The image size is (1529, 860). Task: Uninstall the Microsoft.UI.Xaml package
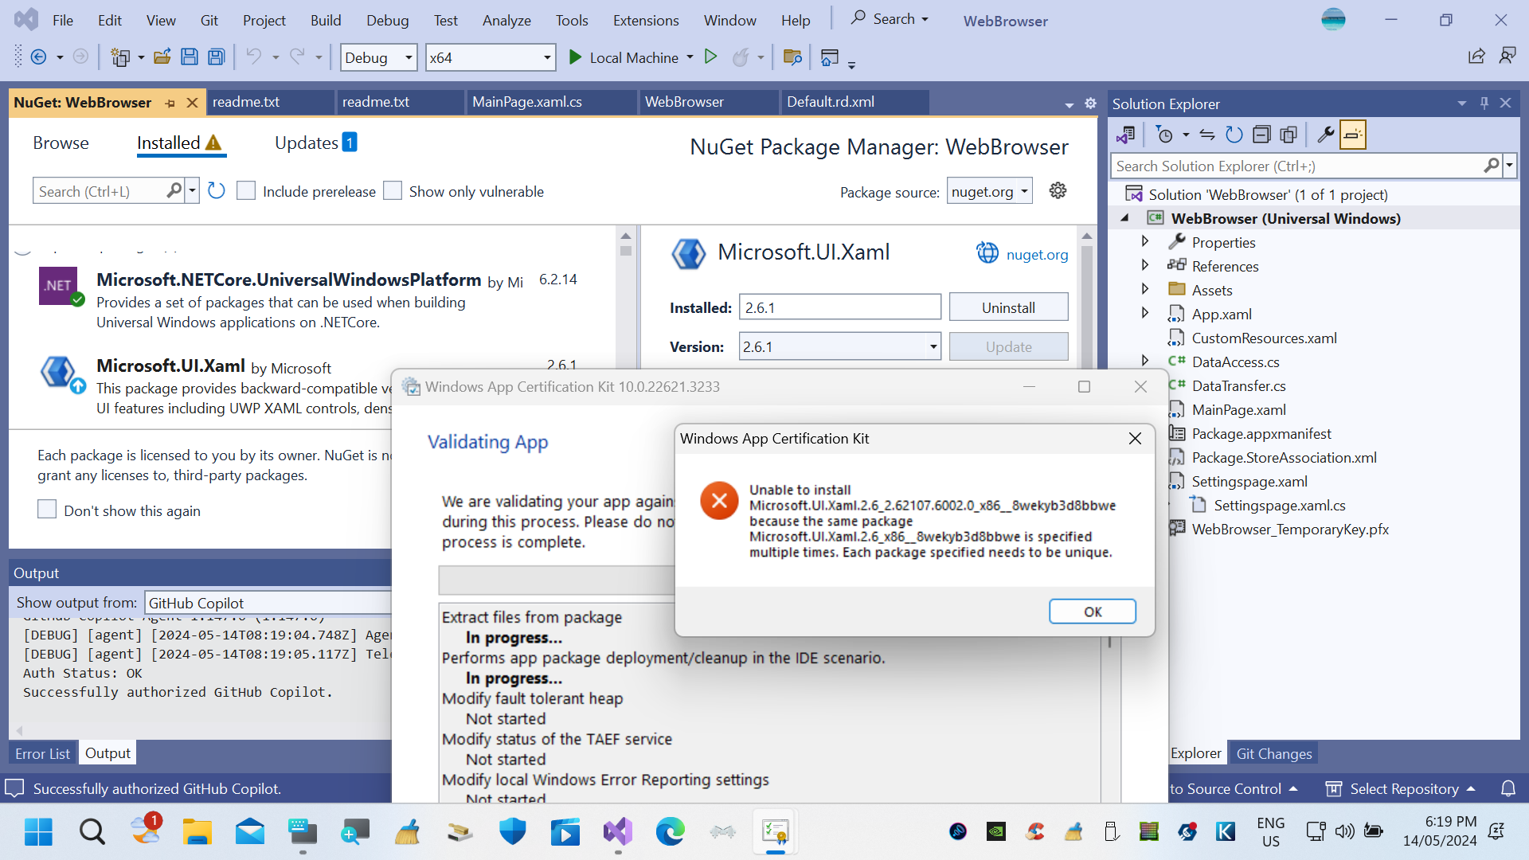(x=1008, y=307)
